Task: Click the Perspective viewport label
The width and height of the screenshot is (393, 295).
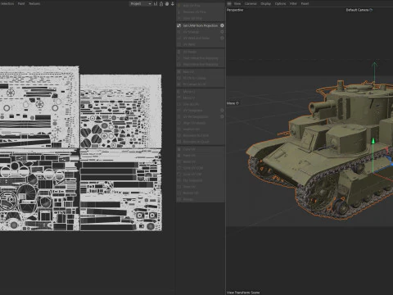Action: (235, 10)
